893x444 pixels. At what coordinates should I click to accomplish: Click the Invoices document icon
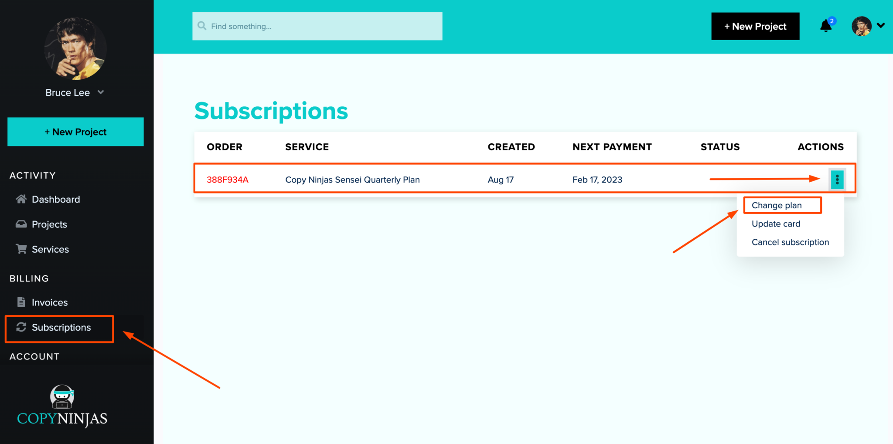[21, 302]
